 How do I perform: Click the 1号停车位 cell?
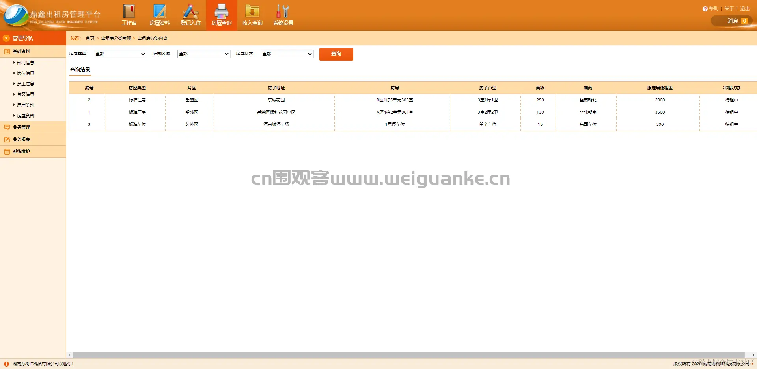[395, 124]
